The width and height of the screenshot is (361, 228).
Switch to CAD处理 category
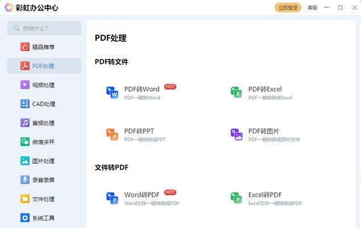(x=44, y=104)
